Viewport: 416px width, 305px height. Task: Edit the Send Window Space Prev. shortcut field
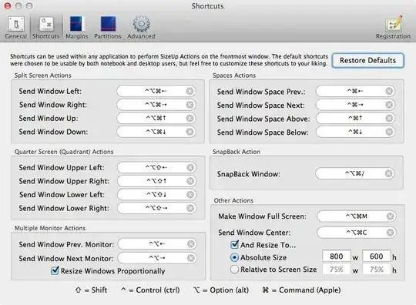point(355,91)
